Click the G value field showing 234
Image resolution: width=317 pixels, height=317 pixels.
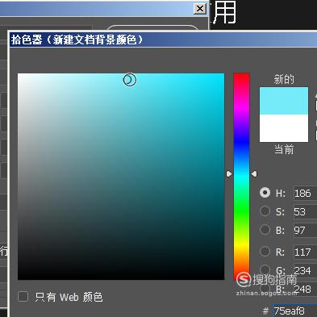click(305, 270)
